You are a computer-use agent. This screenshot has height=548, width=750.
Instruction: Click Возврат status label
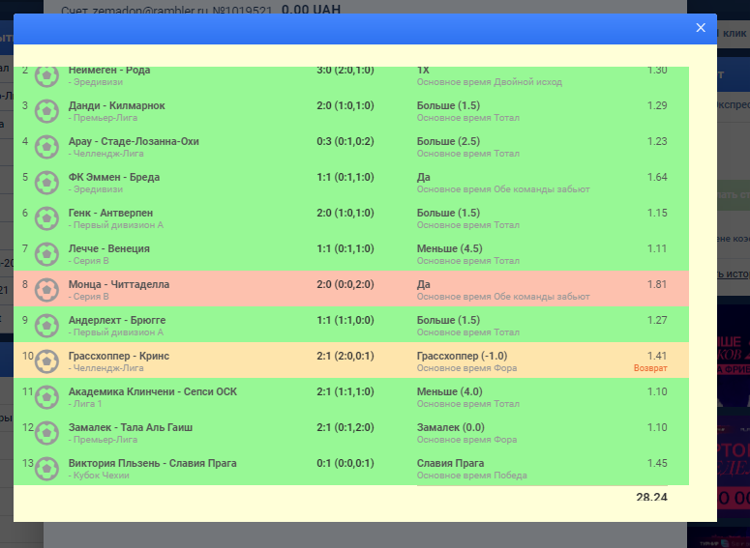[650, 368]
